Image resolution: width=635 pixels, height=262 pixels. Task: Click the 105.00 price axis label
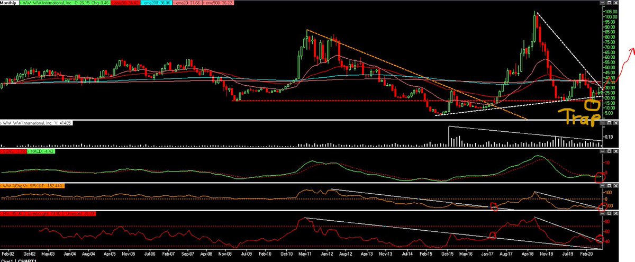coord(611,12)
